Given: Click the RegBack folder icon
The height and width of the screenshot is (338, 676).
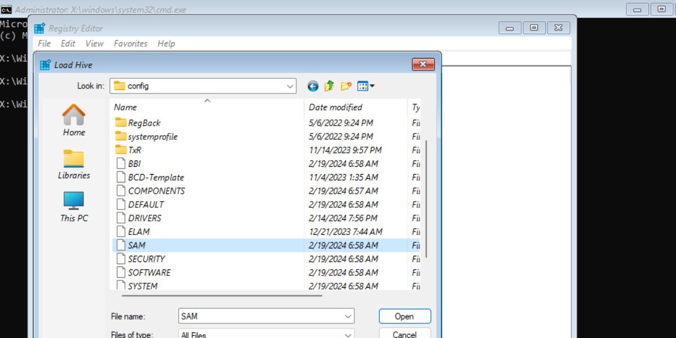Looking at the screenshot, I should 122,123.
